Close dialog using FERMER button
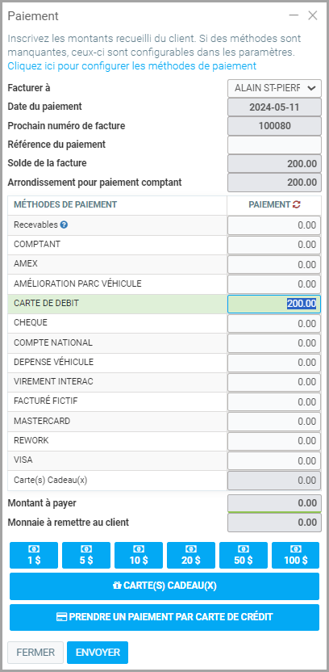329x672 pixels. coord(35,653)
